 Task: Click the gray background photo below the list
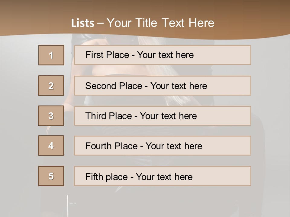(151, 202)
